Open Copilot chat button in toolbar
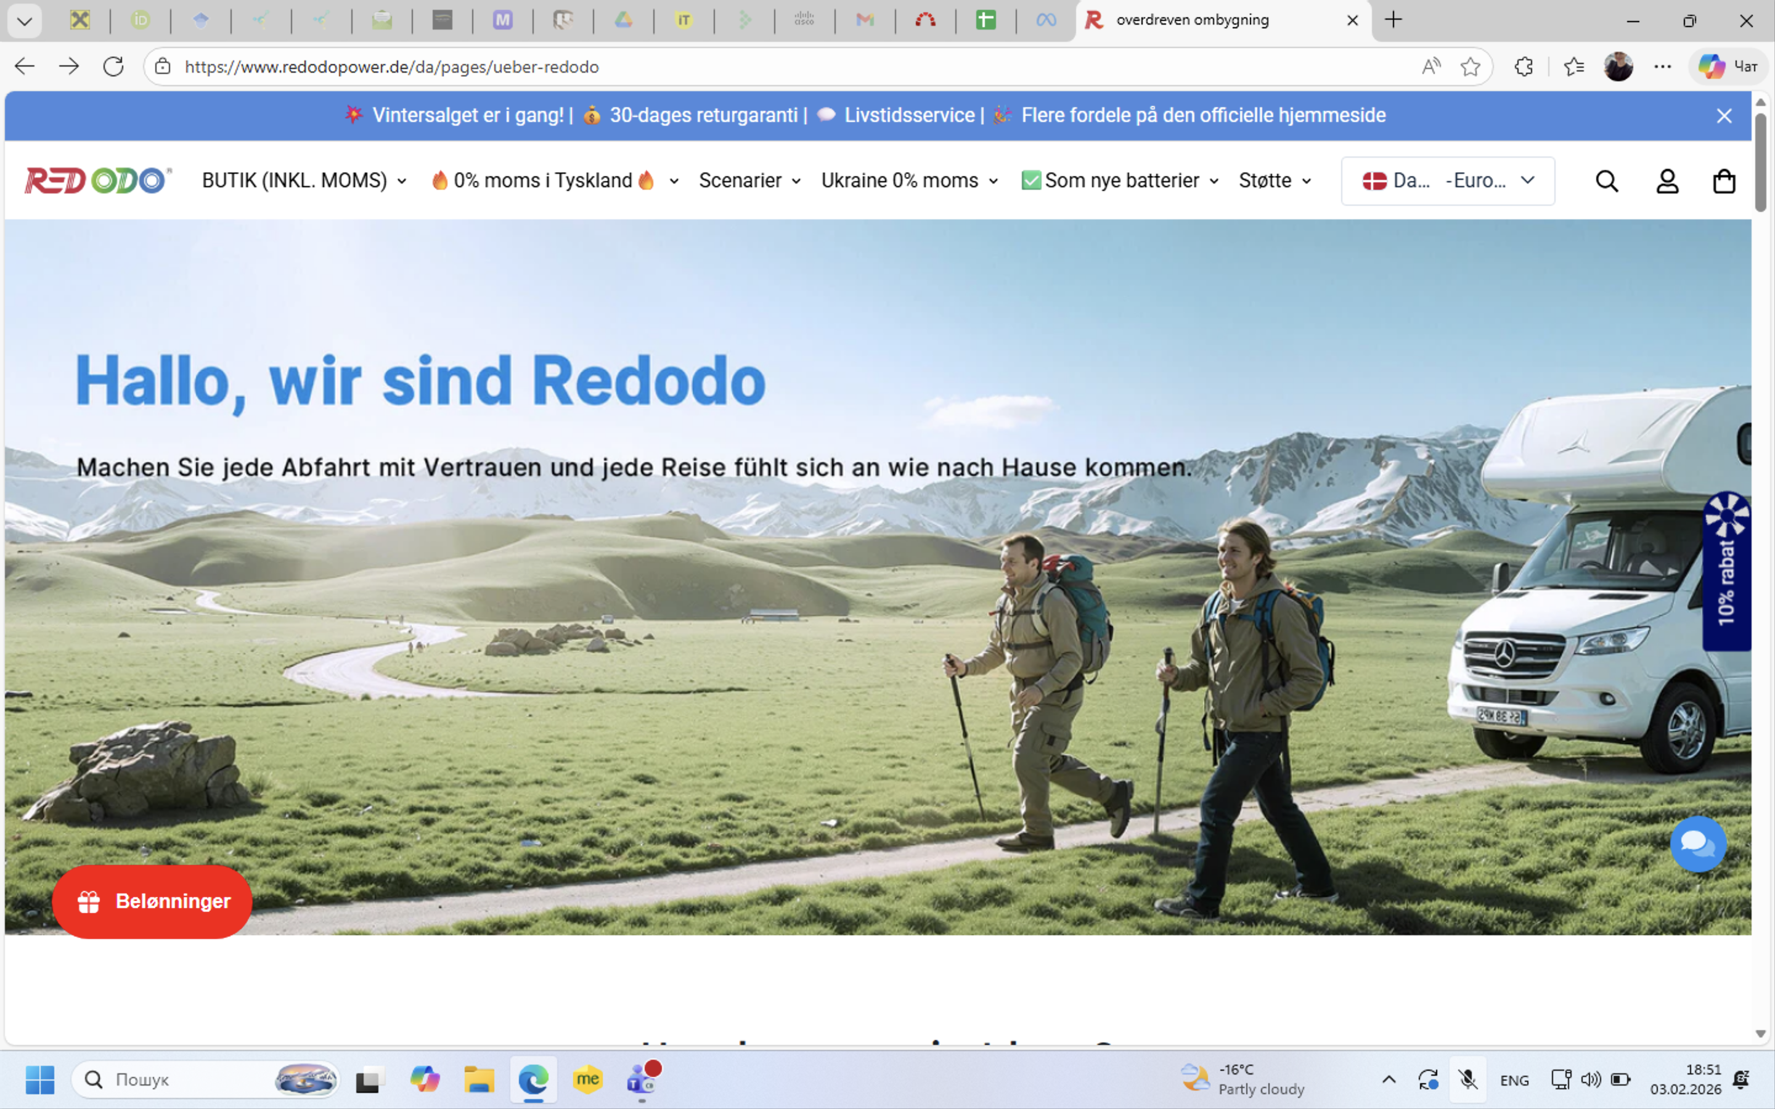 point(1728,67)
